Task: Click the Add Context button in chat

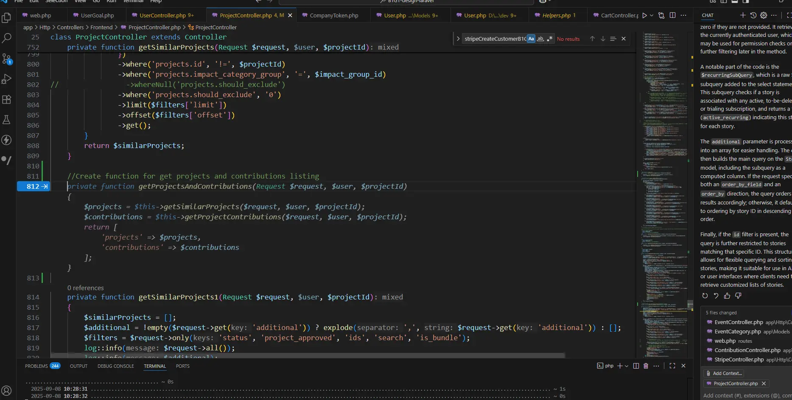Action: pos(724,373)
